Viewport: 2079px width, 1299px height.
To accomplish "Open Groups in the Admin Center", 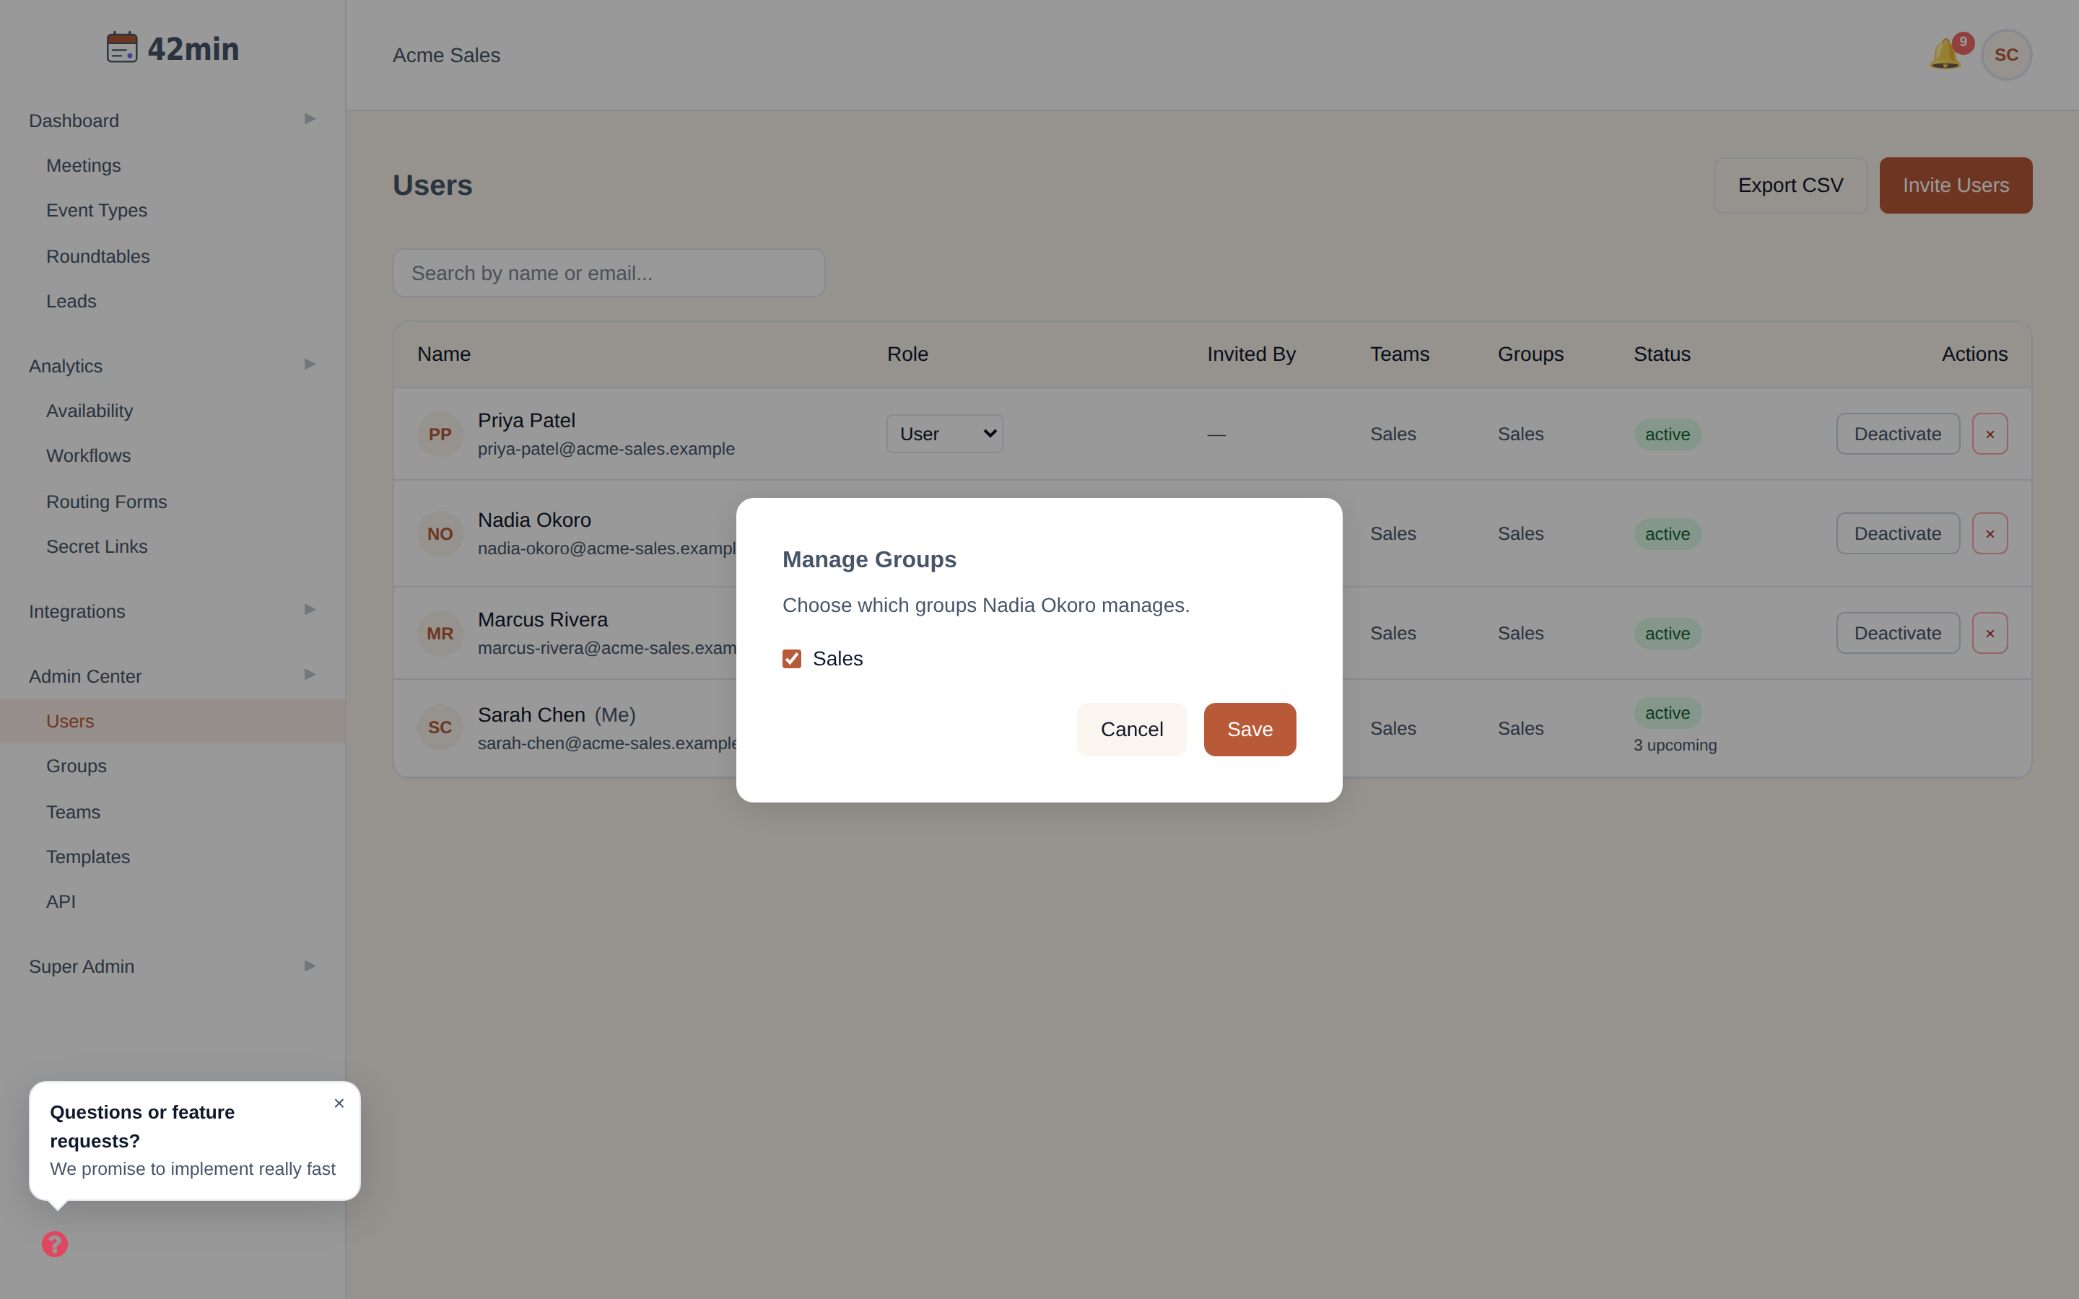I will pyautogui.click(x=77, y=766).
